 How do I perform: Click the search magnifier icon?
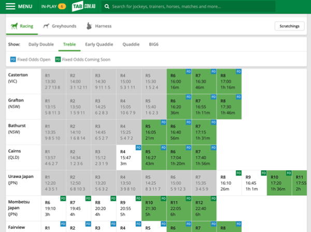pos(107,7)
